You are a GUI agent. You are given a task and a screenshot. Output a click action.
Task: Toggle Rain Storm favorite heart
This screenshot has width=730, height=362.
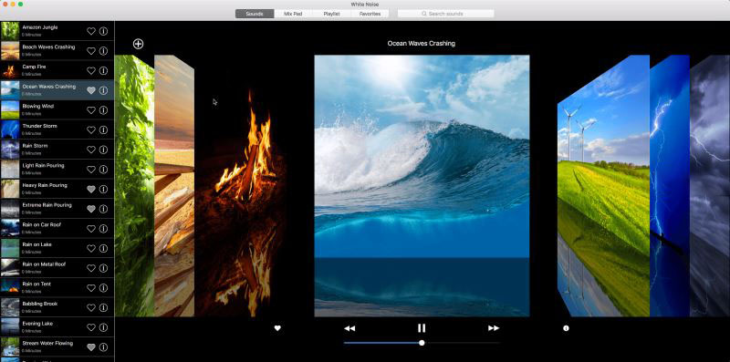[91, 150]
